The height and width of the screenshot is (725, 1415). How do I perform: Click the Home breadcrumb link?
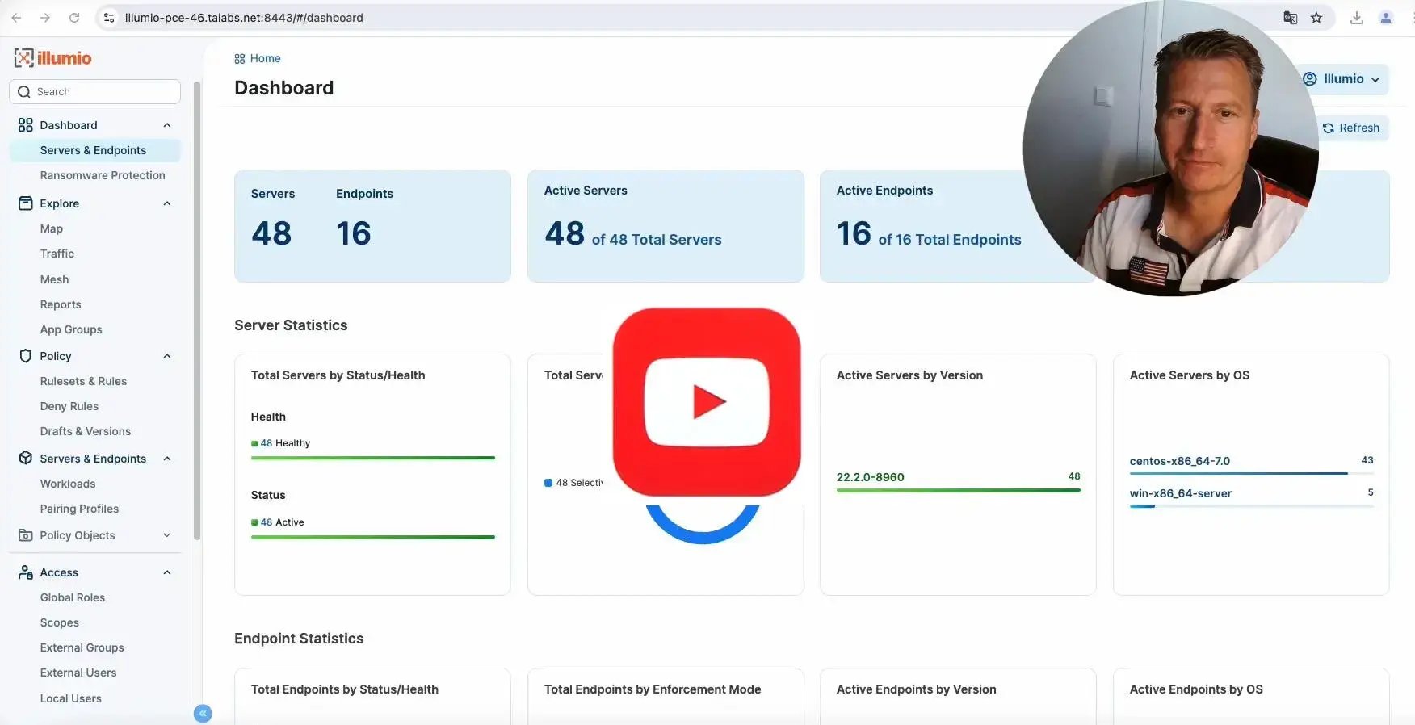265,58
